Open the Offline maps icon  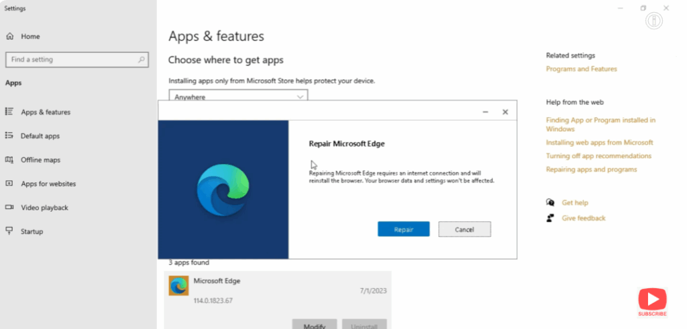click(x=9, y=159)
